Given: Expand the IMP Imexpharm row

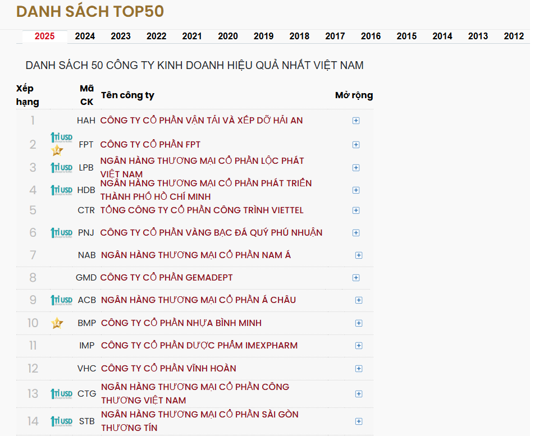Looking at the screenshot, I should [x=359, y=346].
